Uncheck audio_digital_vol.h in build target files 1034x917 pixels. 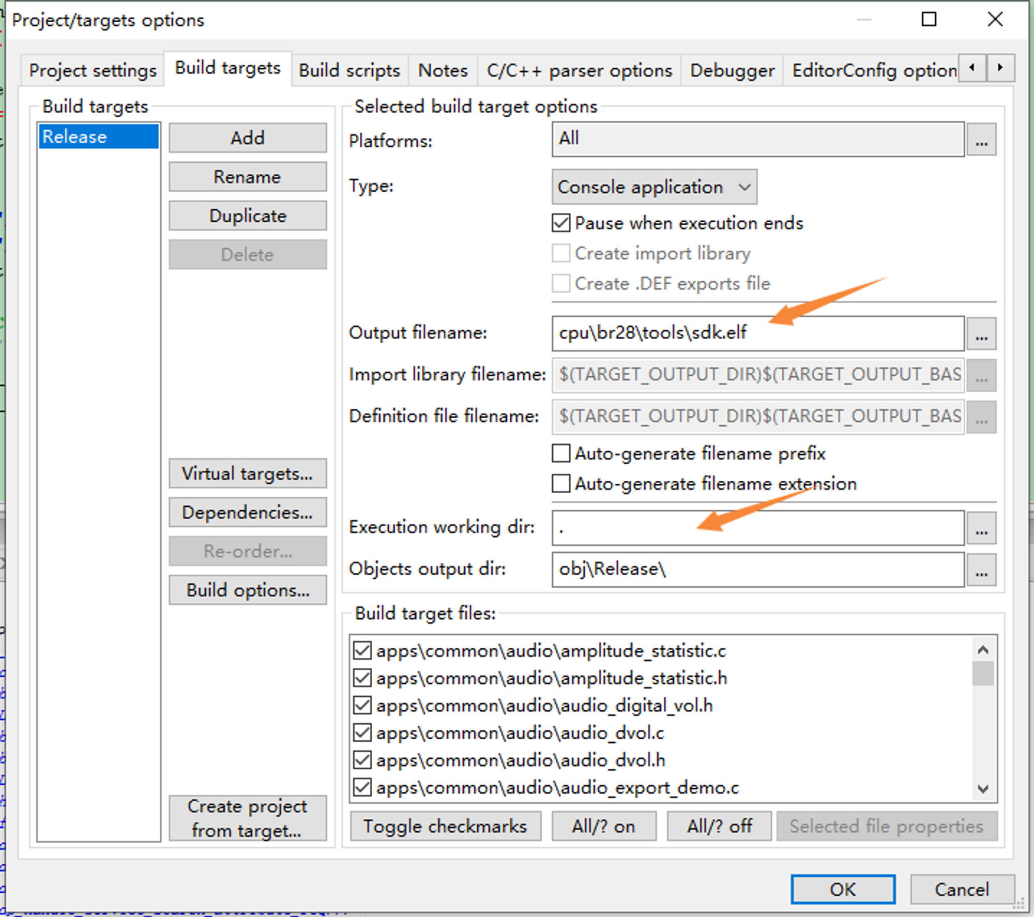coord(362,706)
